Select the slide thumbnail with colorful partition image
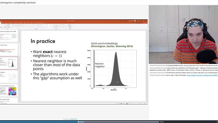Viewport: 218px width, 123px height. tap(9, 90)
